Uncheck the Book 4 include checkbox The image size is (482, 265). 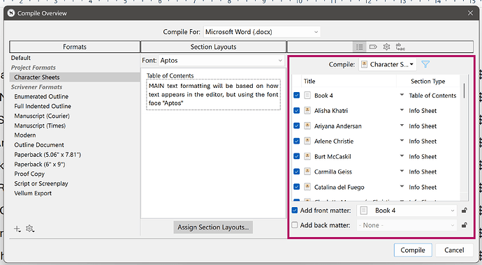point(296,96)
